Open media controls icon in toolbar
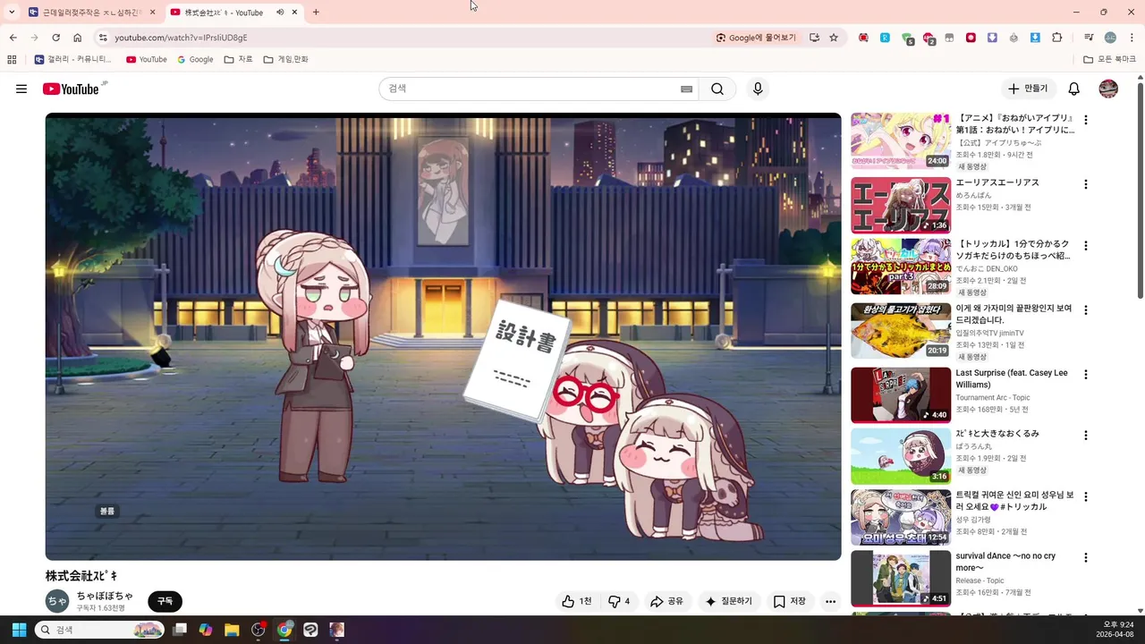1145x644 pixels. point(1089,38)
